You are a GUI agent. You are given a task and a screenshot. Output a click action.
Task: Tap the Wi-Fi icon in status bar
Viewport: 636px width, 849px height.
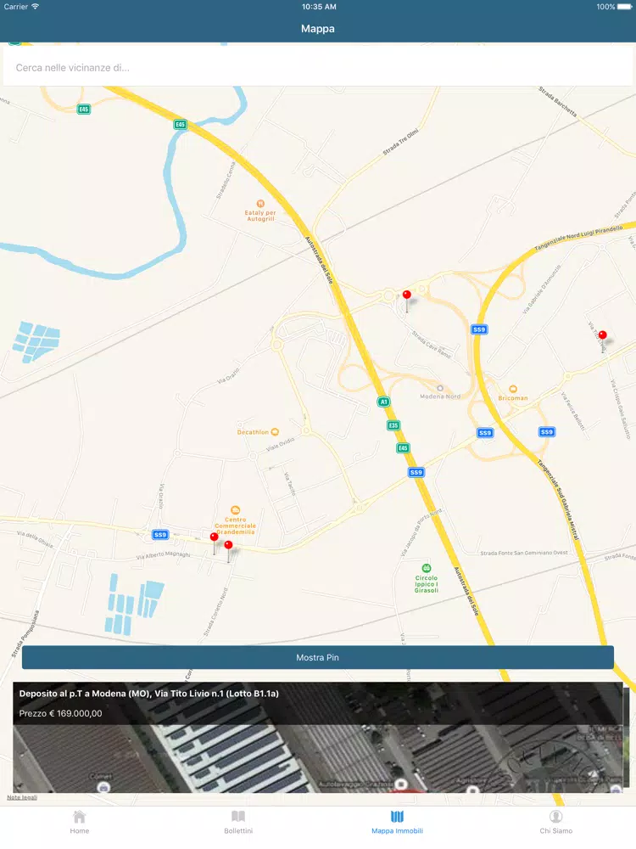coord(35,7)
